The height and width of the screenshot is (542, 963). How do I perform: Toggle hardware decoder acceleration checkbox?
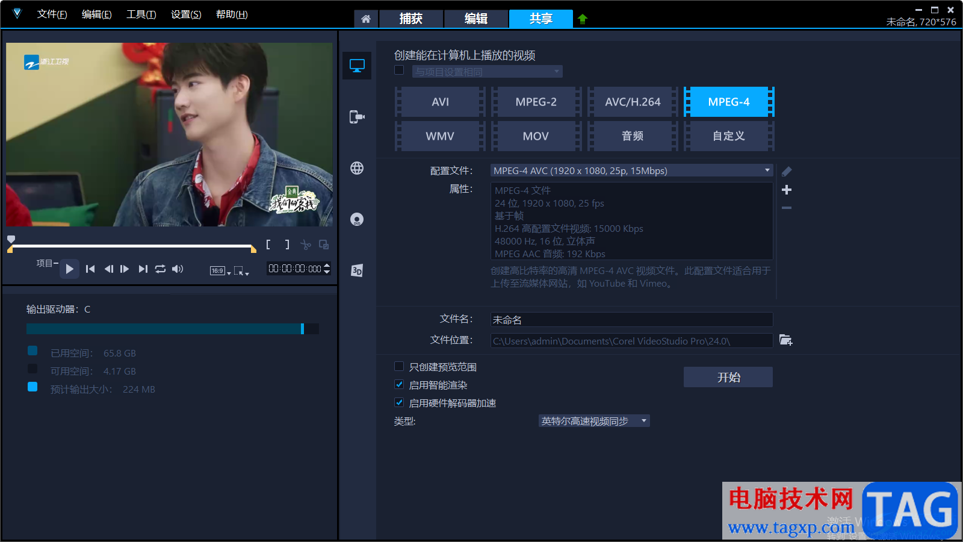[399, 402]
